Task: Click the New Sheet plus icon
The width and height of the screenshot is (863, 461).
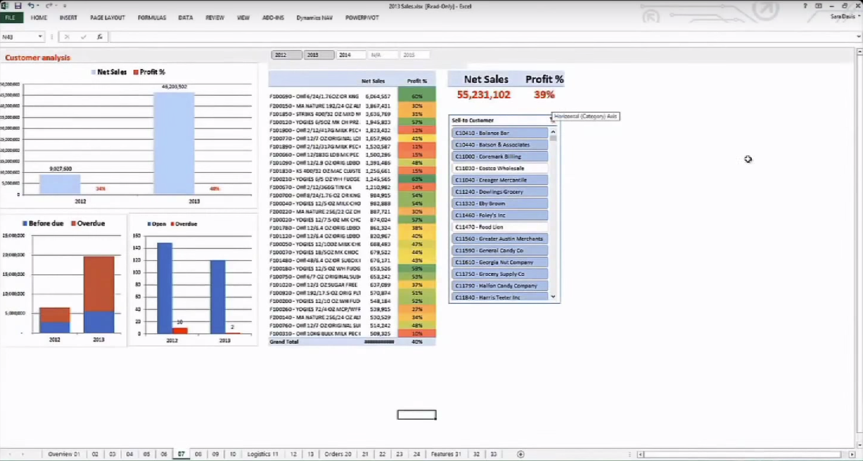Action: pyautogui.click(x=521, y=454)
